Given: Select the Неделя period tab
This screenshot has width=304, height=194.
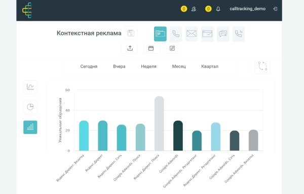Looking at the screenshot, I should point(148,67).
